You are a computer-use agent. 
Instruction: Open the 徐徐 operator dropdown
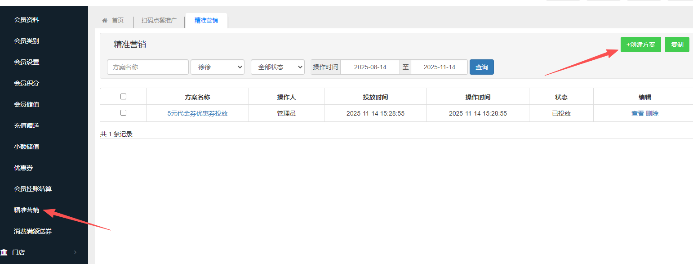218,67
